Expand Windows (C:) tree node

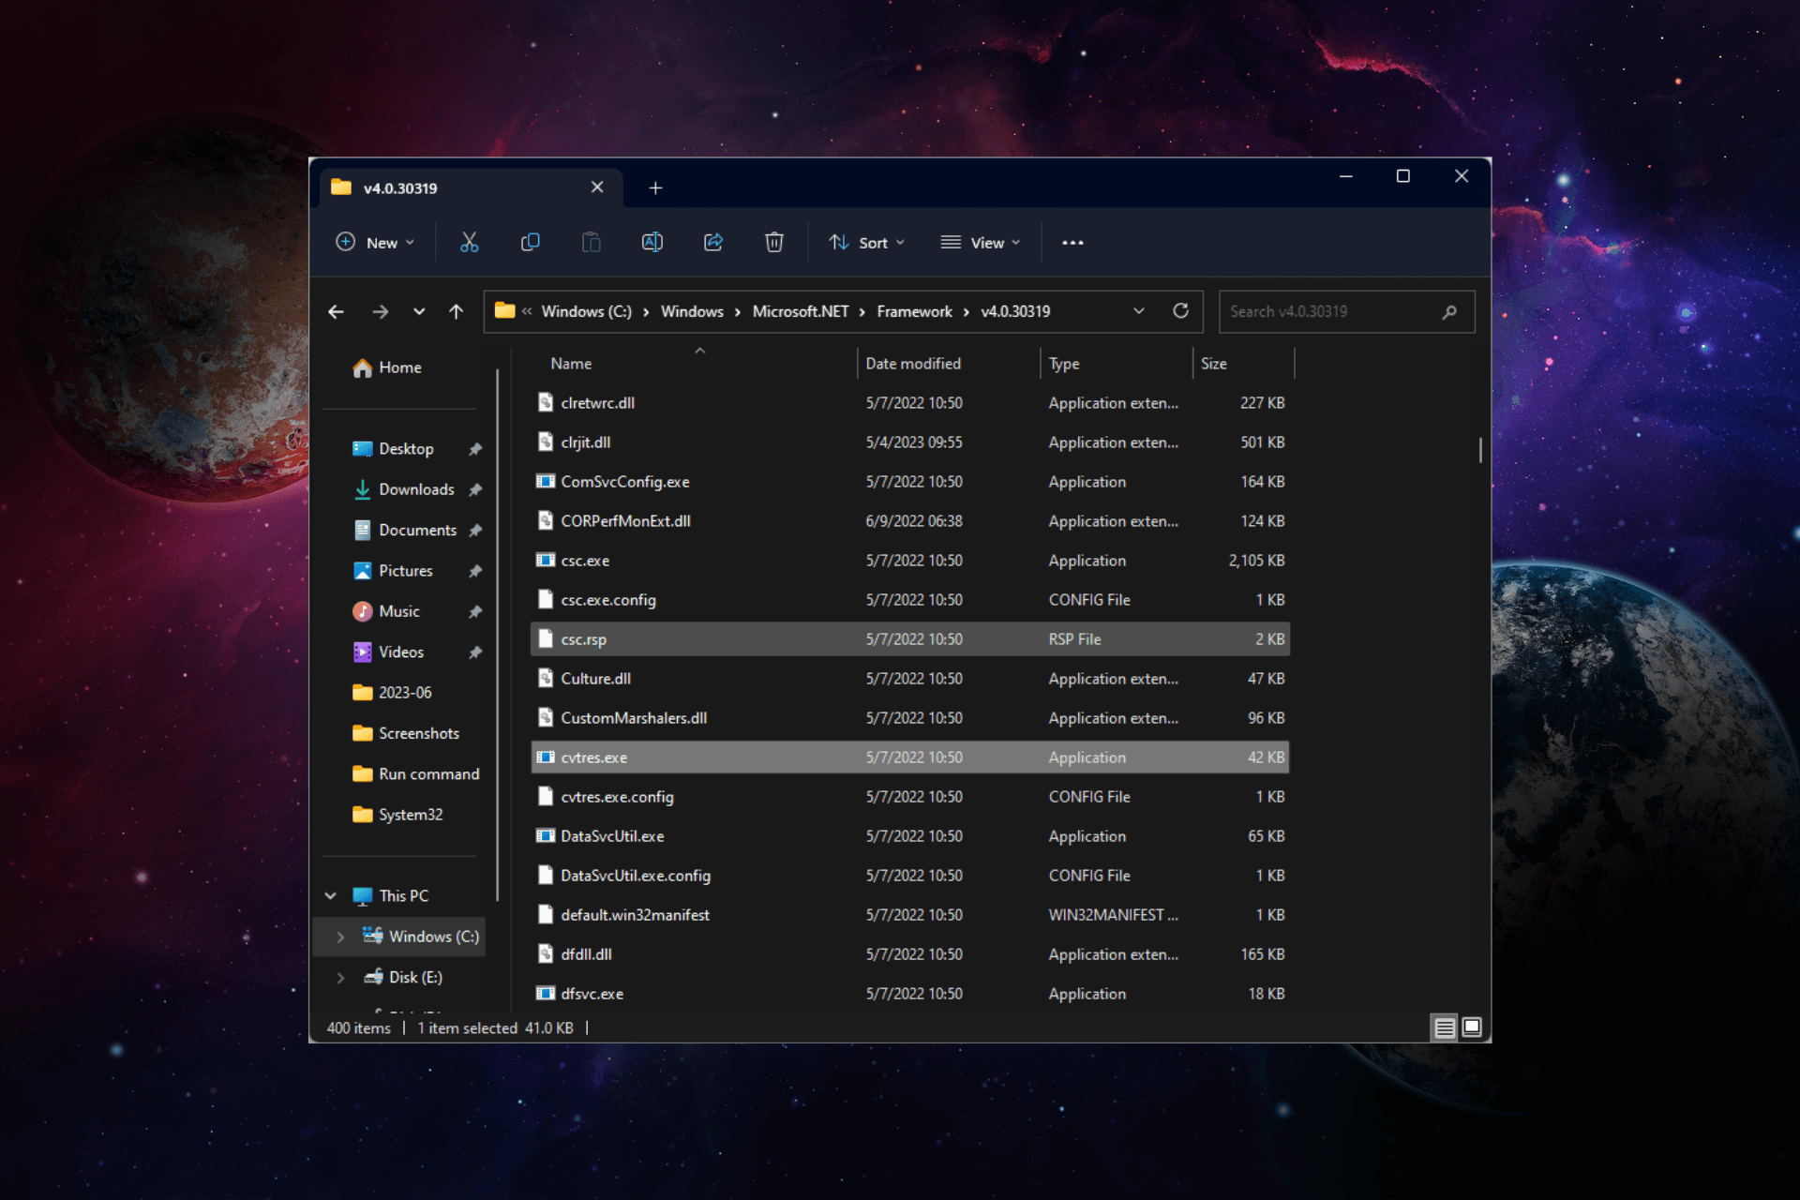tap(340, 937)
